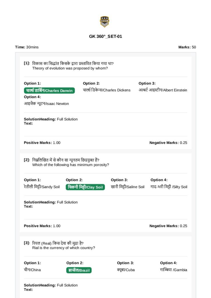Choose the Saline Soil option
Viewport: 211px width, 298px height.
pyautogui.click(x=128, y=187)
